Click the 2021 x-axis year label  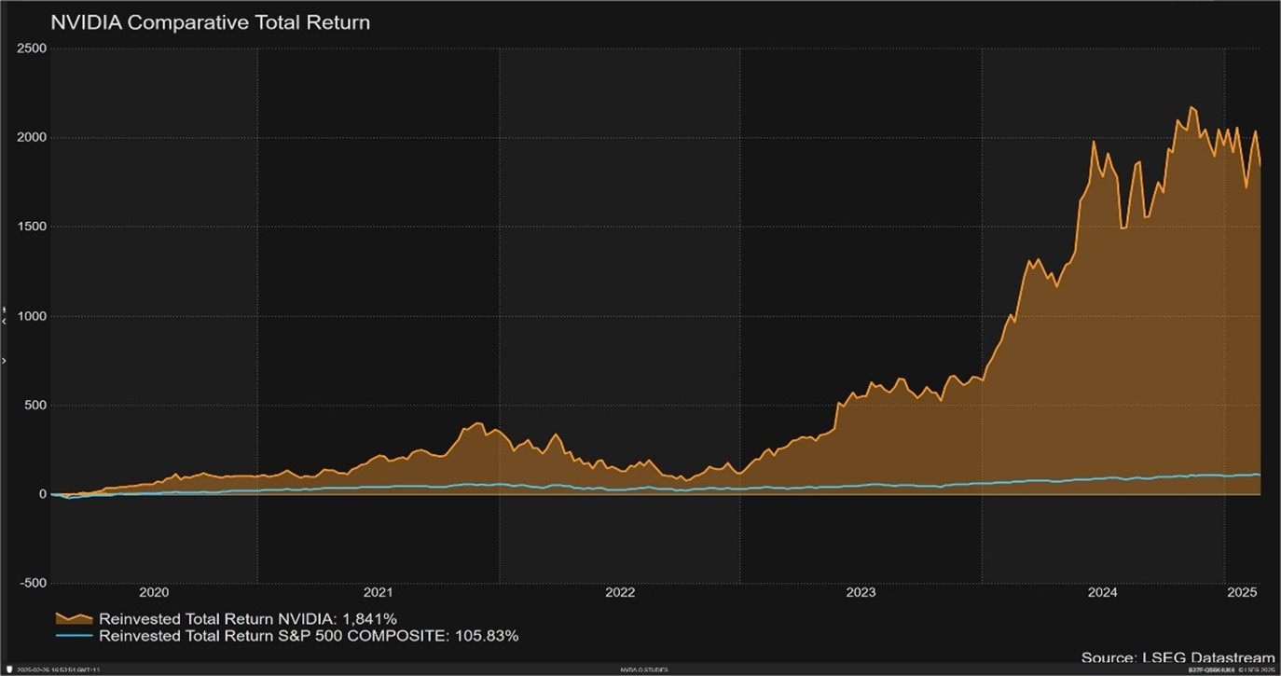(x=379, y=592)
